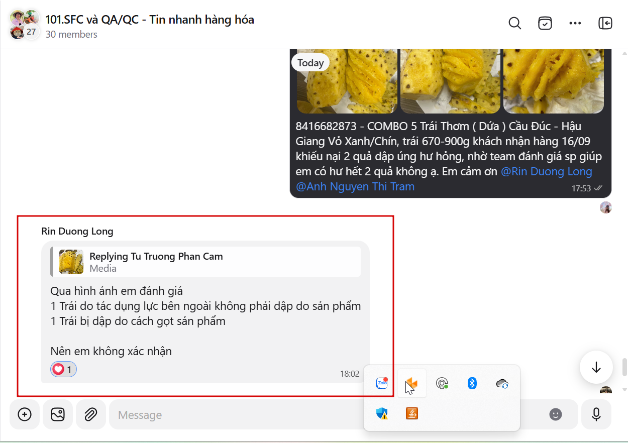Open the photo gallery picker icon
Viewport: 628px width, 443px height.
click(58, 414)
